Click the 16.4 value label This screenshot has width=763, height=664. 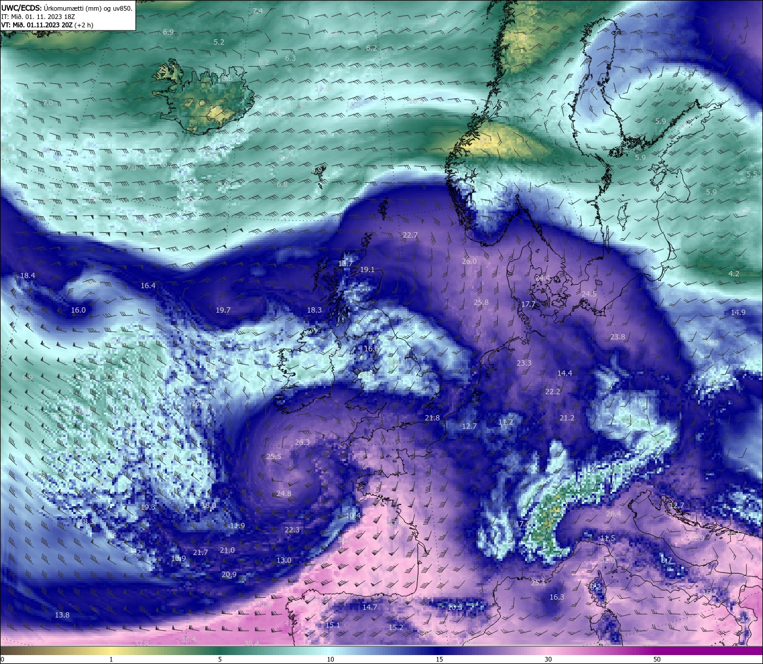coord(148,286)
